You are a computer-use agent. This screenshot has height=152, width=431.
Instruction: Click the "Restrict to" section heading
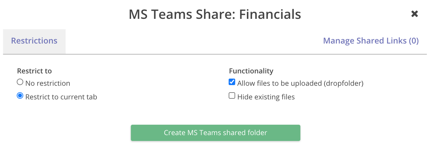coord(34,71)
